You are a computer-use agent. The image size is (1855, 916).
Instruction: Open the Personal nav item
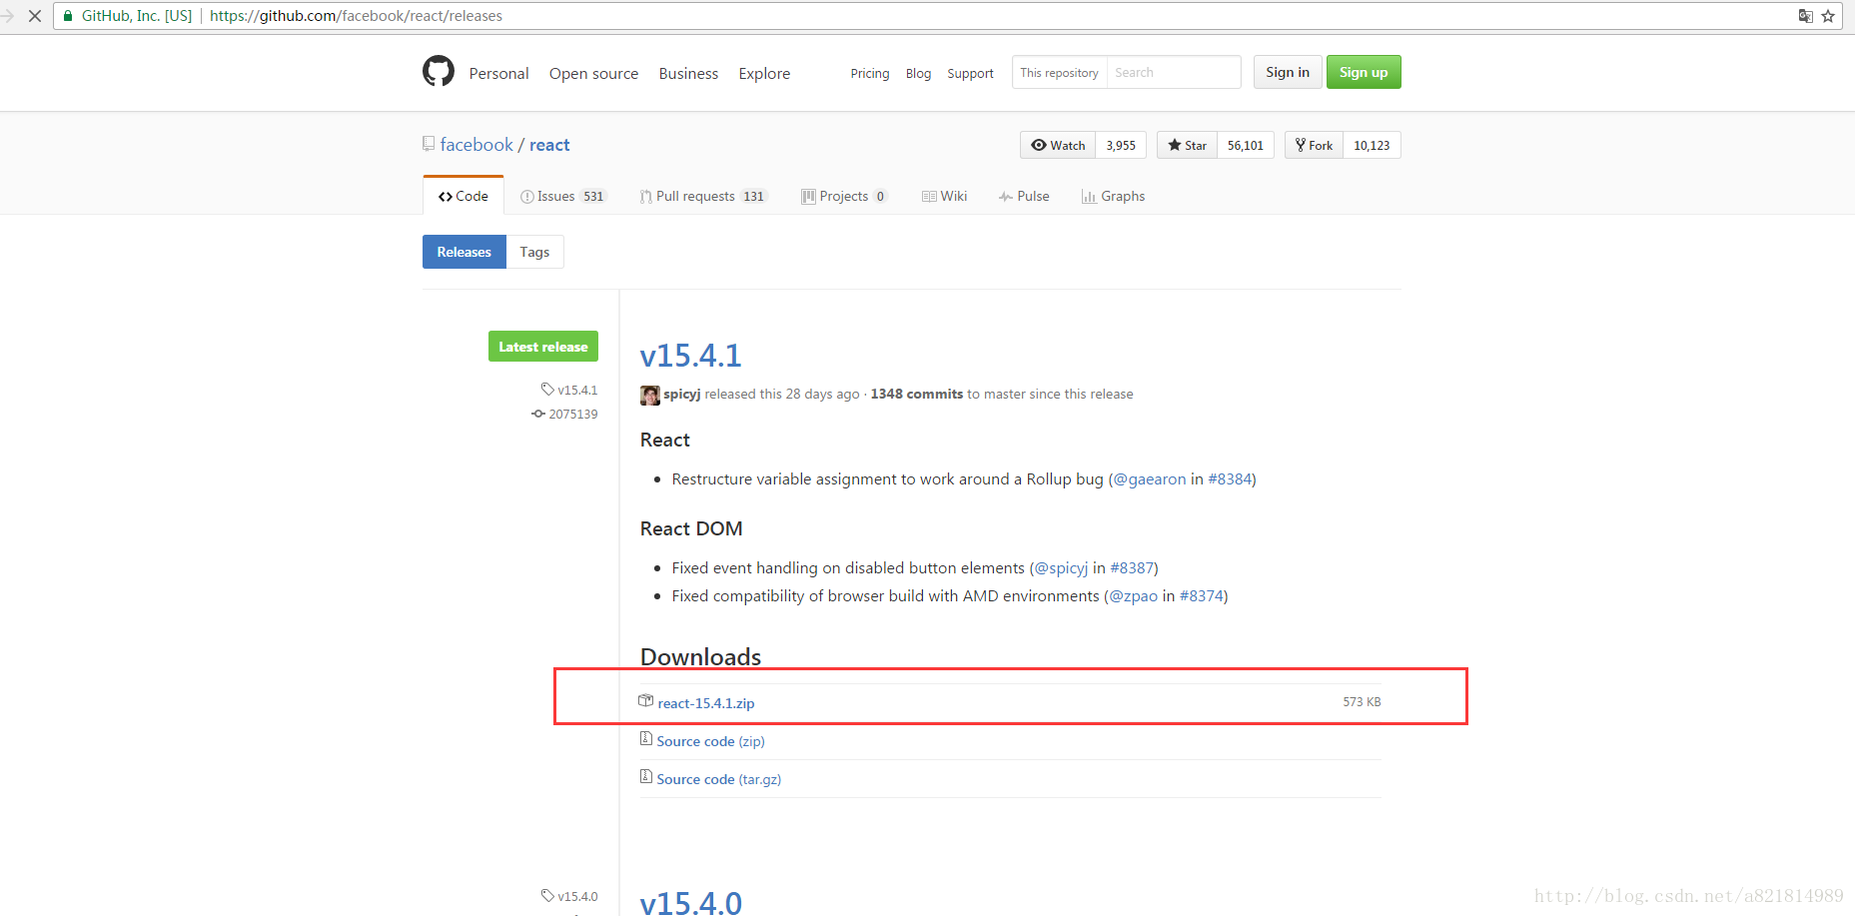pyautogui.click(x=498, y=73)
